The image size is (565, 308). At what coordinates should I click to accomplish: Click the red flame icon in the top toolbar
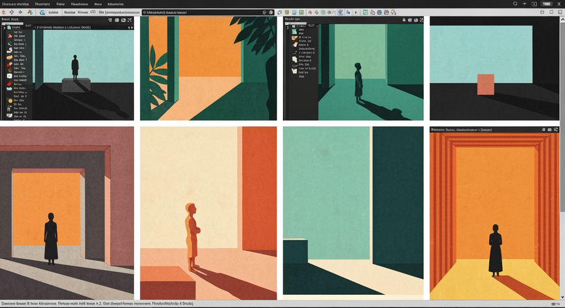click(x=3, y=12)
